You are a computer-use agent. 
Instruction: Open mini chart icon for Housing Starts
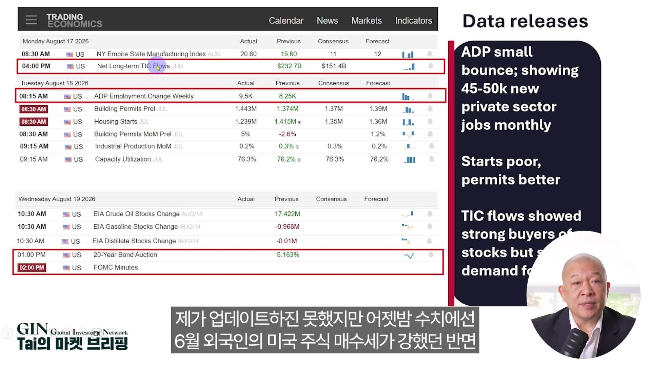point(408,122)
